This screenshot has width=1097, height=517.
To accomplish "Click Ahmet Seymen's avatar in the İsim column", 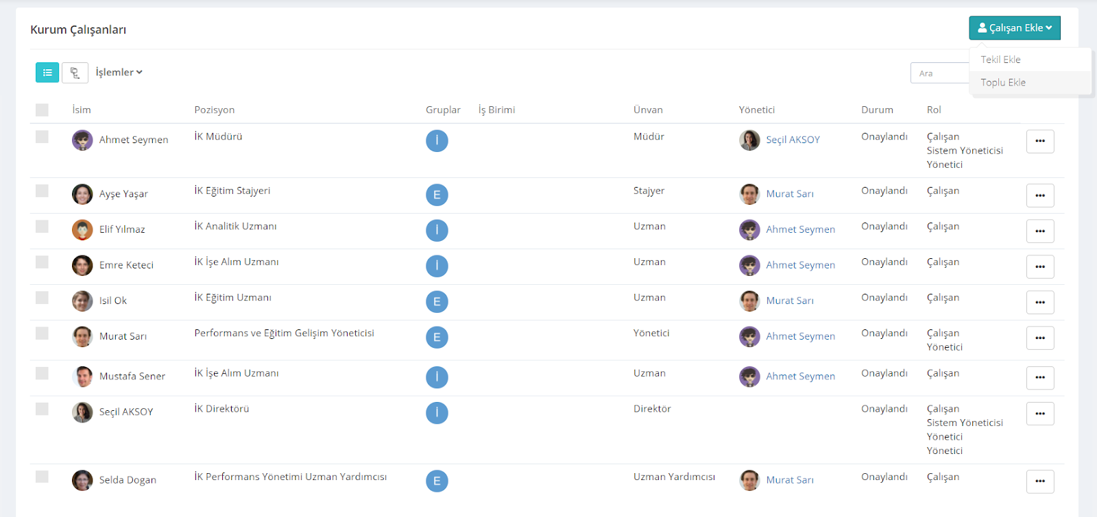I will 82,140.
